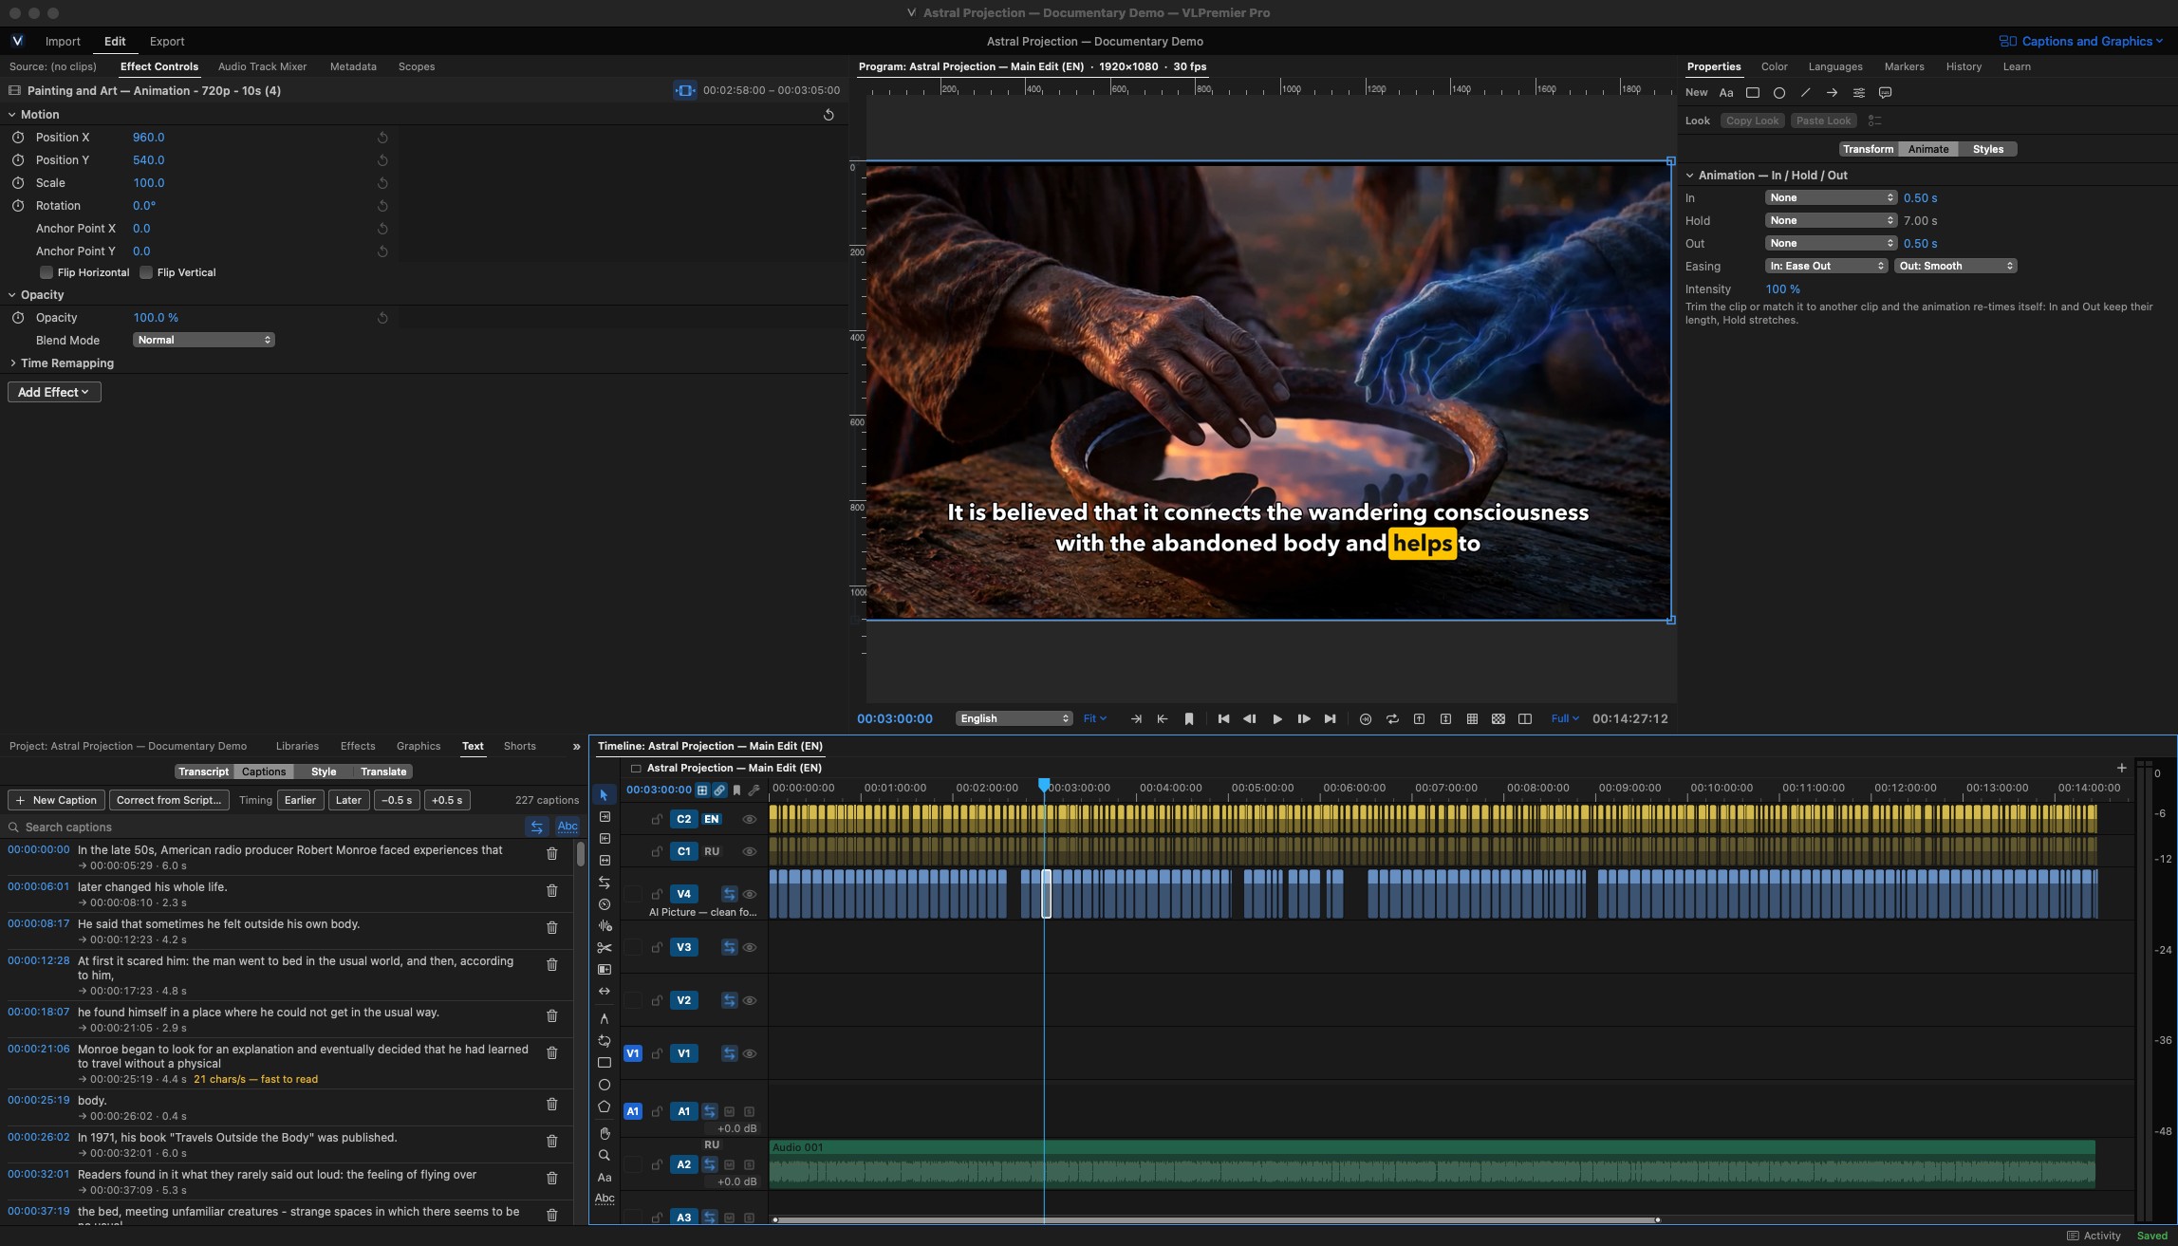Switch to the Export menu
2178x1246 pixels.
pyautogui.click(x=166, y=42)
